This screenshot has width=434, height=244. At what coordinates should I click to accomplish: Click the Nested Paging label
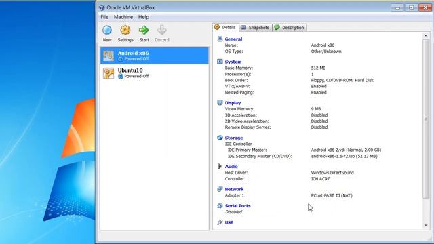pyautogui.click(x=239, y=92)
